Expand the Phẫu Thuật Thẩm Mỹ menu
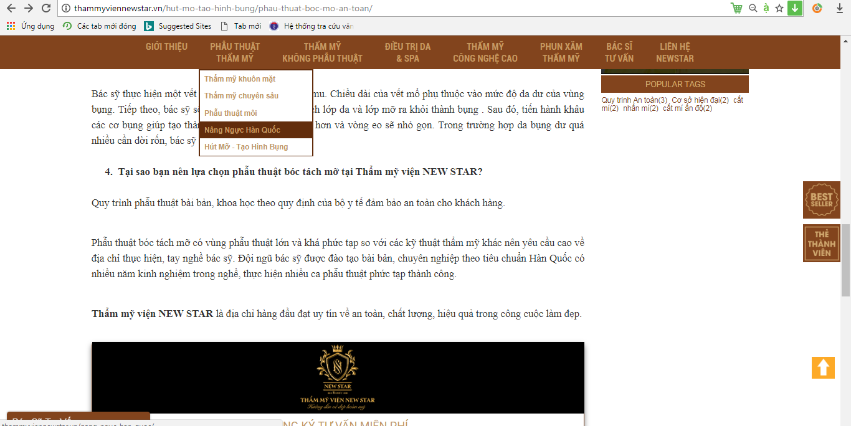851x426 pixels. coord(235,52)
